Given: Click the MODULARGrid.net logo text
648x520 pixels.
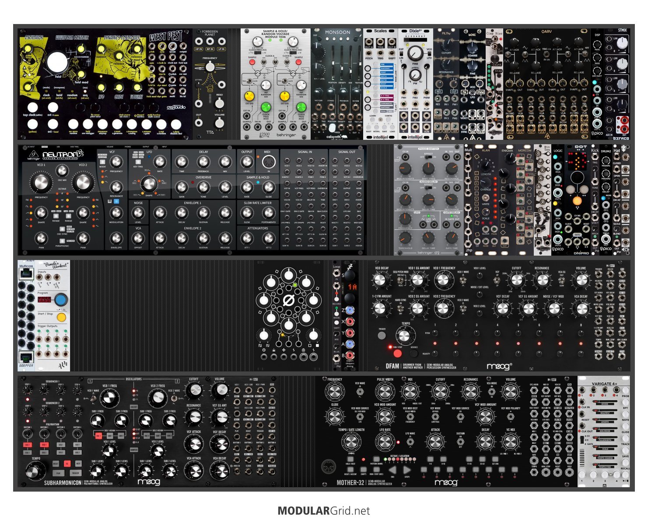Looking at the screenshot, I should 324,510.
